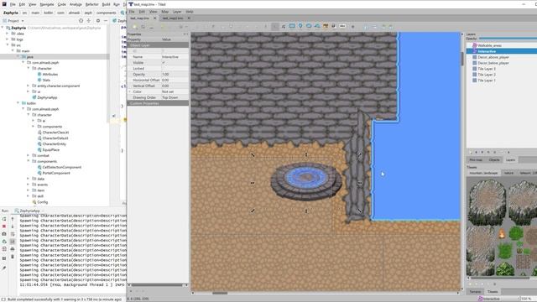Pick the round green bush tile
537x302 pixels.
click(x=516, y=234)
